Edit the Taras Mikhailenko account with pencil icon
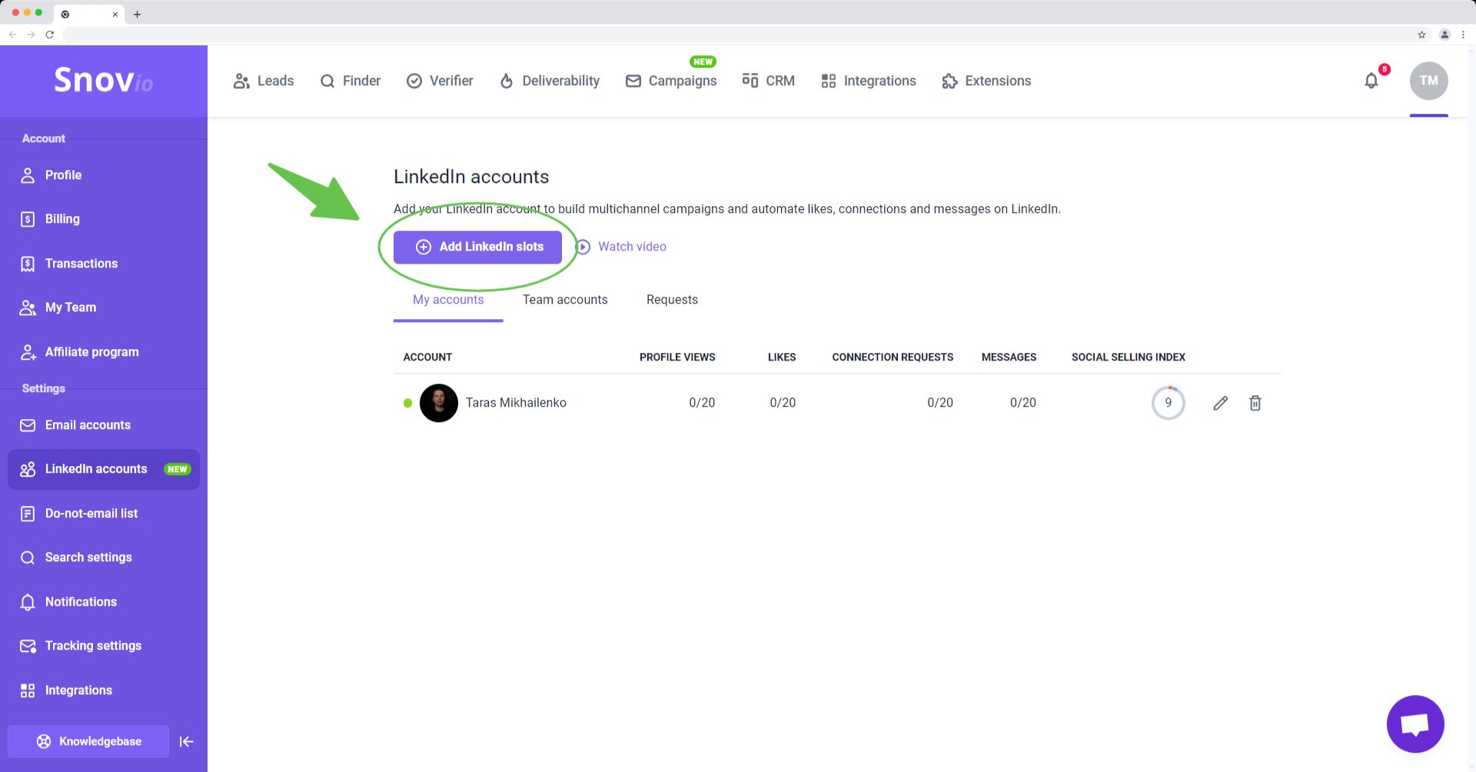1476x772 pixels. click(1220, 403)
